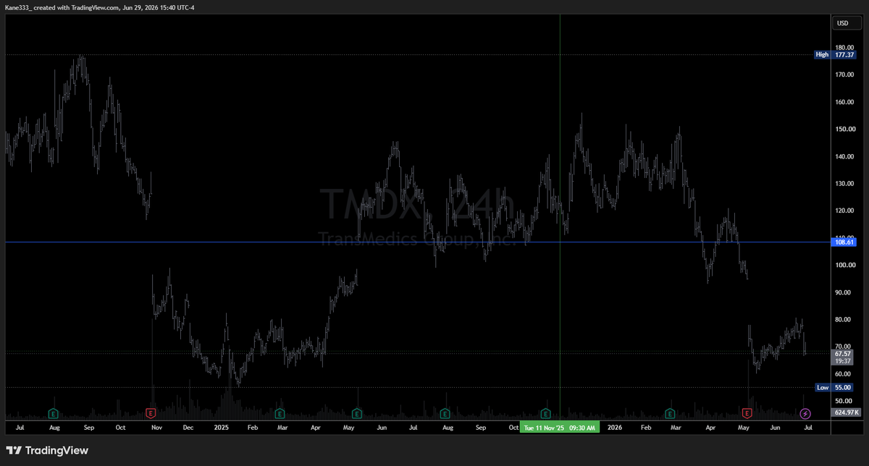
Task: Click the green E marker between Feb and Mar 2025
Action: pos(280,413)
